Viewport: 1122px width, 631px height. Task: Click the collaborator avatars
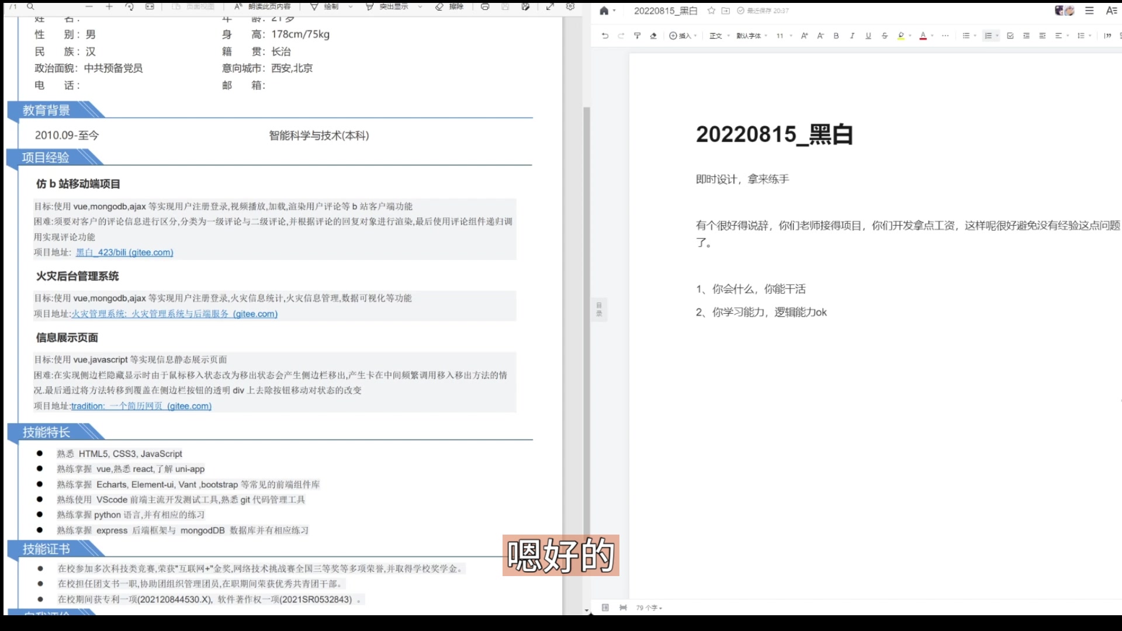coord(1064,11)
